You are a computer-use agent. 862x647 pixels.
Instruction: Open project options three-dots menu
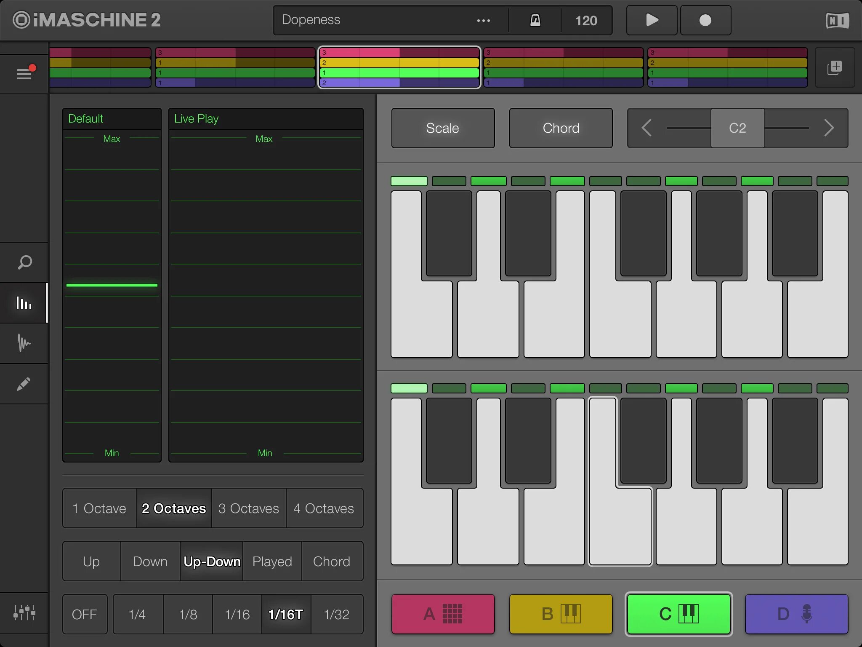[483, 20]
